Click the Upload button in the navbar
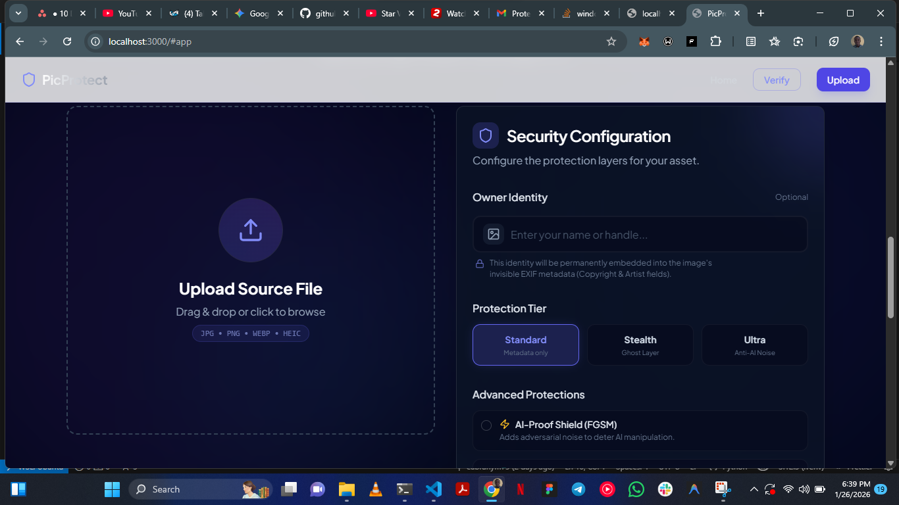 pos(843,80)
